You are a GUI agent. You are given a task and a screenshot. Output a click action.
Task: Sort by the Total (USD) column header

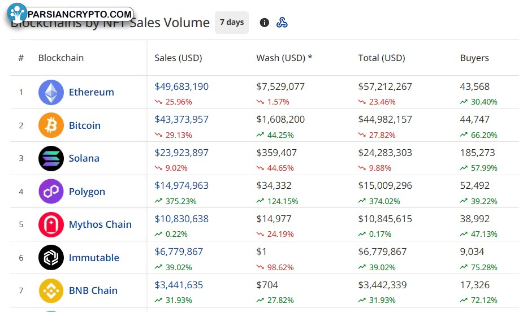(382, 58)
